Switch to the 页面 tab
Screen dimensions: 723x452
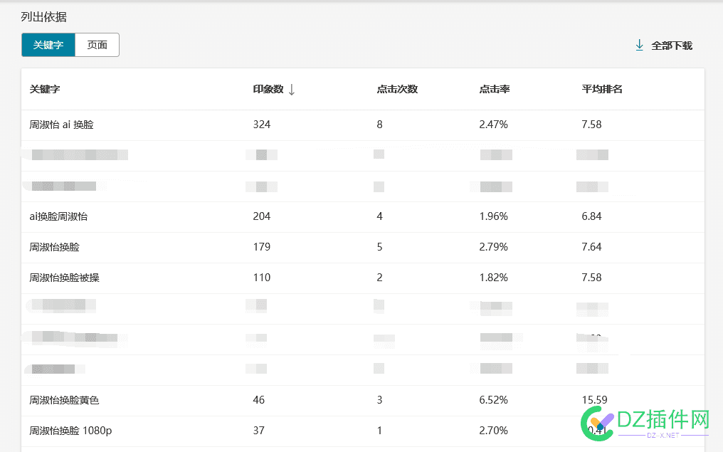[x=97, y=45]
